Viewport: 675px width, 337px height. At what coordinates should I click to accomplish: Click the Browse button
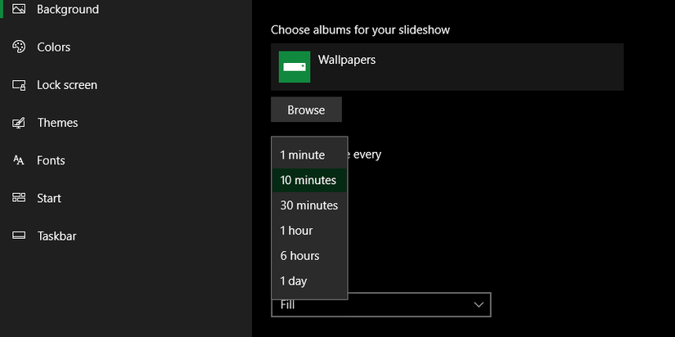coord(306,110)
